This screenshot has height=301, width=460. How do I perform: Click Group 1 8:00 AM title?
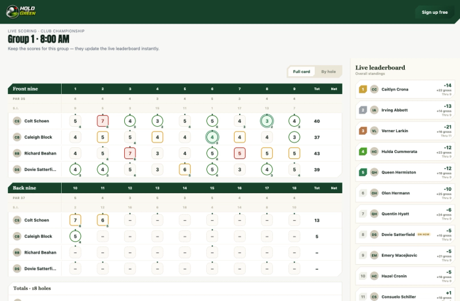point(38,39)
